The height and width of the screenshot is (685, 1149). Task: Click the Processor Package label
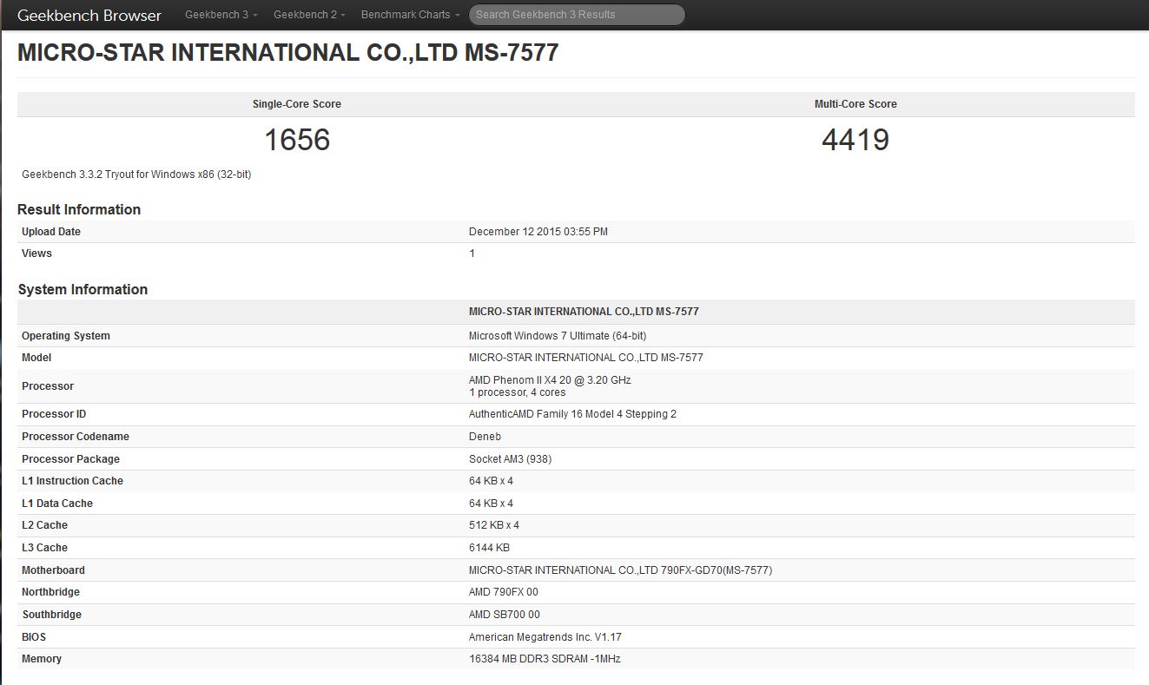(70, 459)
